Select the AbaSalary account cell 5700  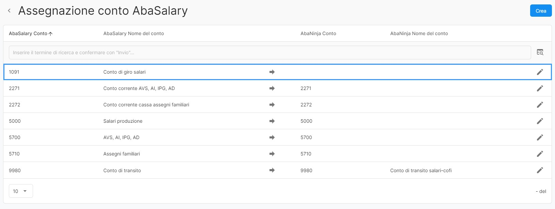point(15,137)
